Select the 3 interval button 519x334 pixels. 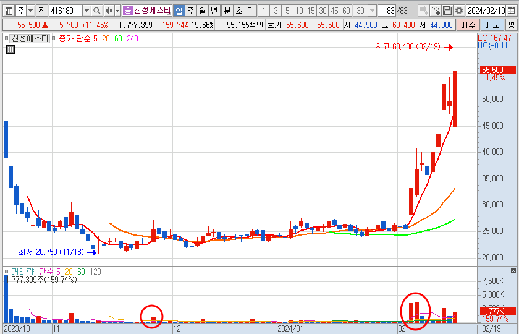(276, 11)
